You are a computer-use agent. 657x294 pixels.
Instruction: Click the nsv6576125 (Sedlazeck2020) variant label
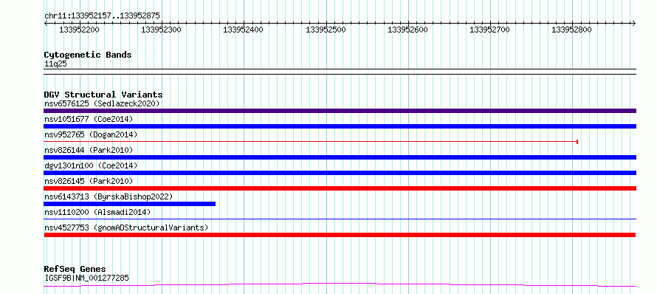point(102,103)
